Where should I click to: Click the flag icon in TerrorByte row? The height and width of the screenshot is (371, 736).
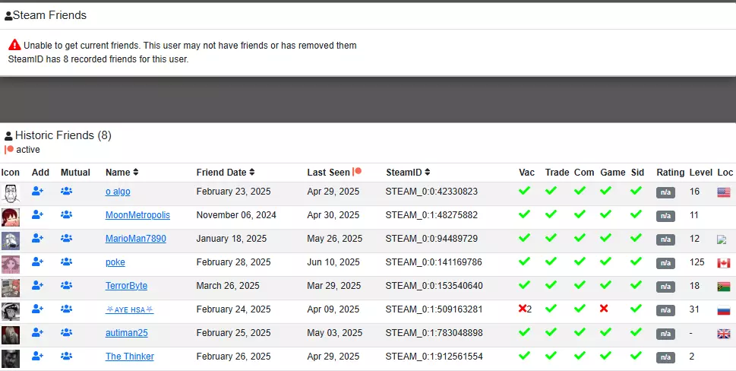pyautogui.click(x=724, y=287)
